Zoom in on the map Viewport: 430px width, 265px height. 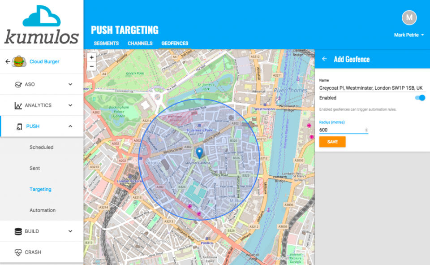click(91, 57)
